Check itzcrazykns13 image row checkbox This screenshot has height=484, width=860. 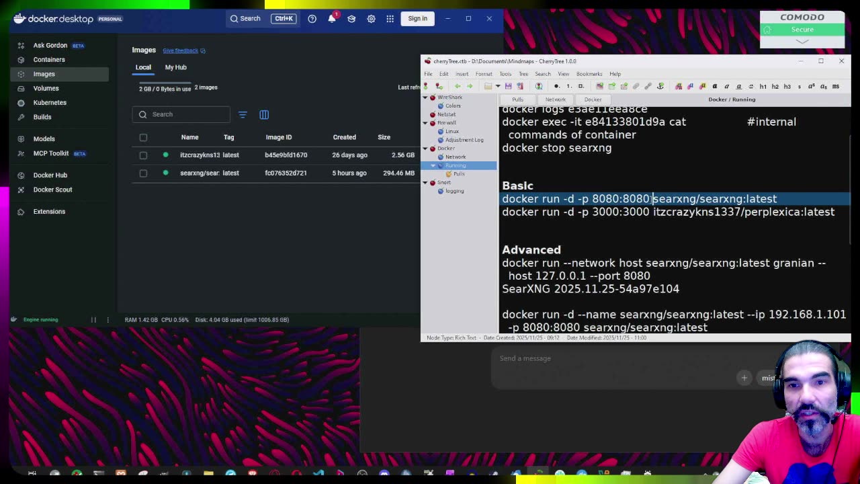point(143,155)
